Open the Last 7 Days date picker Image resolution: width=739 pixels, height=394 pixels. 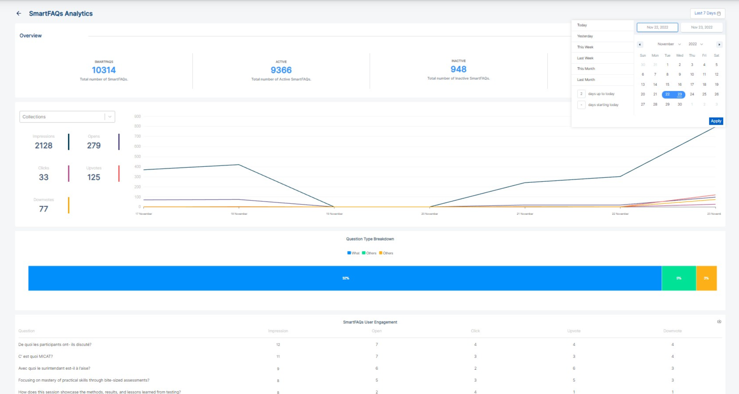(707, 13)
